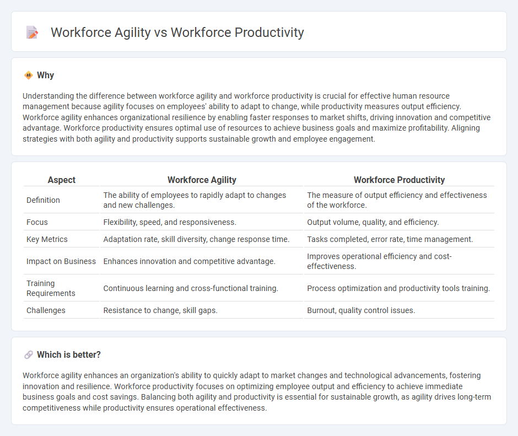
Task: Click the Which is better? heading
Action: pos(69,354)
